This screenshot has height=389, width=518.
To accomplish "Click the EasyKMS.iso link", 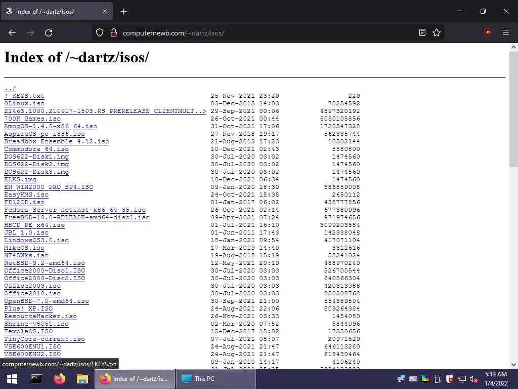I will click(26, 195).
